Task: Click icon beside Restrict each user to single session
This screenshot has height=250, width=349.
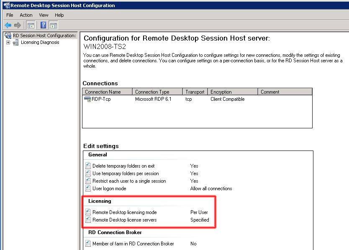Action: pos(88,181)
